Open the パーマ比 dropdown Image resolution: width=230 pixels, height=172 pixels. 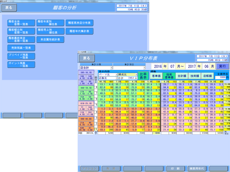click(108, 75)
